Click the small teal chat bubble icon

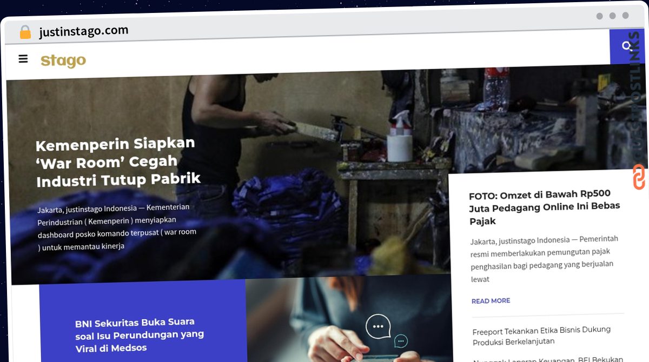(401, 341)
